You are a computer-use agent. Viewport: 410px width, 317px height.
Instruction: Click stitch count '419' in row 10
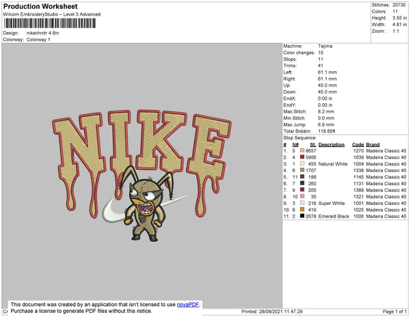click(312, 210)
